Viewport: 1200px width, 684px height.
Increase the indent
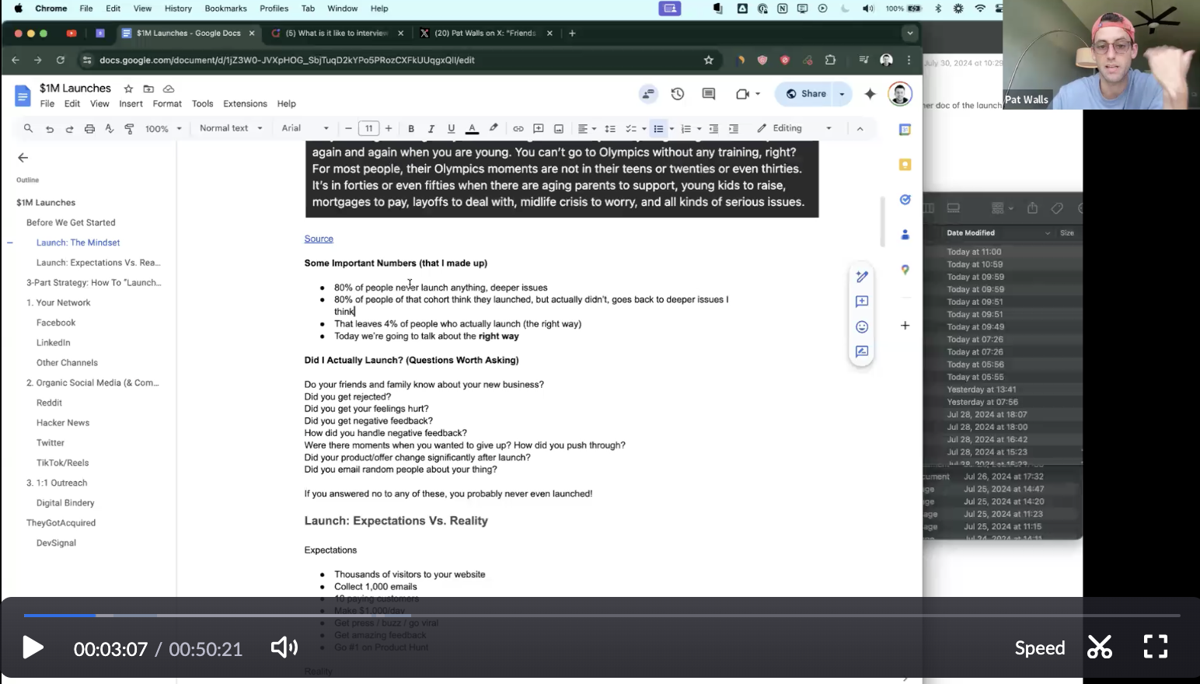coord(734,128)
